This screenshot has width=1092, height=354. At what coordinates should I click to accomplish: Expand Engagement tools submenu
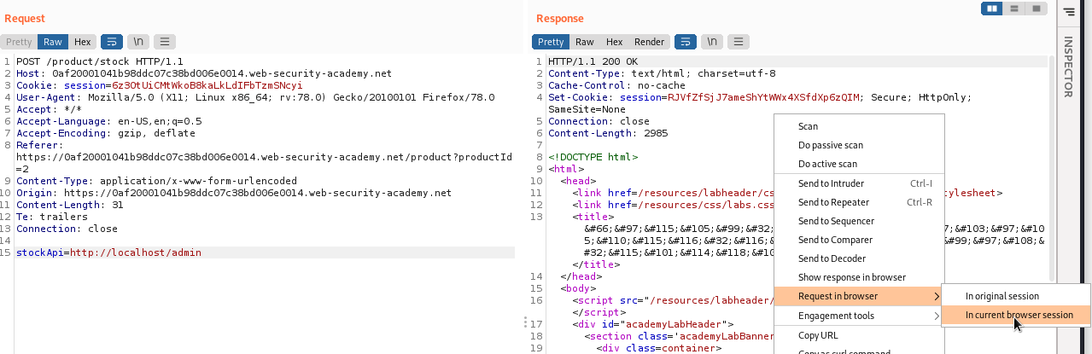859,316
